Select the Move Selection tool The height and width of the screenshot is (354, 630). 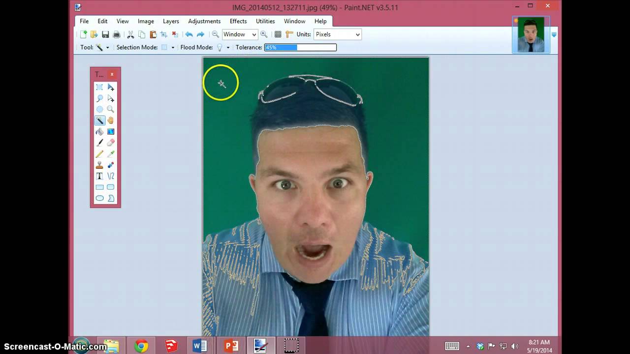click(x=111, y=98)
